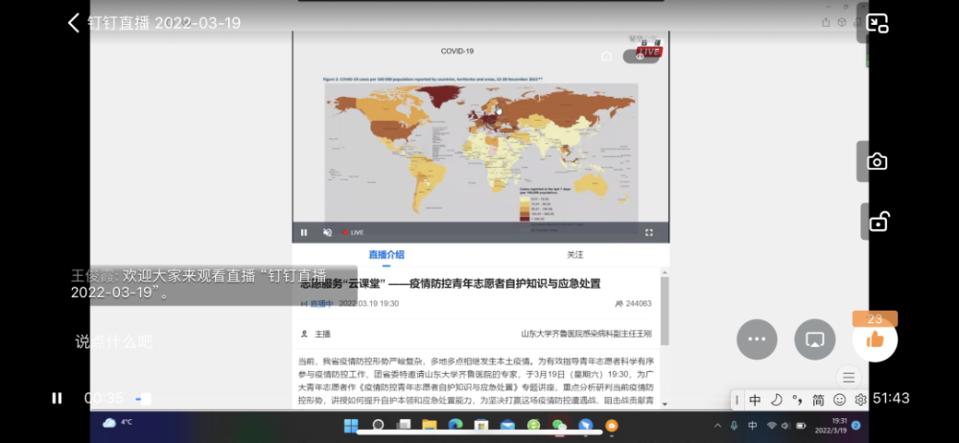
Task: Expand the hamburger list menu
Action: (849, 377)
